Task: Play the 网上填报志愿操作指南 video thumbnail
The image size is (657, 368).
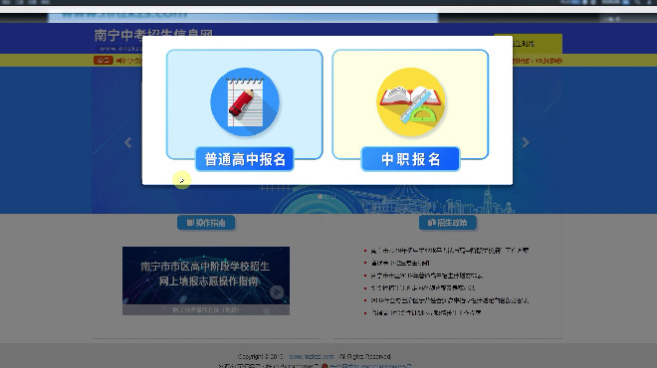Action: click(x=206, y=280)
